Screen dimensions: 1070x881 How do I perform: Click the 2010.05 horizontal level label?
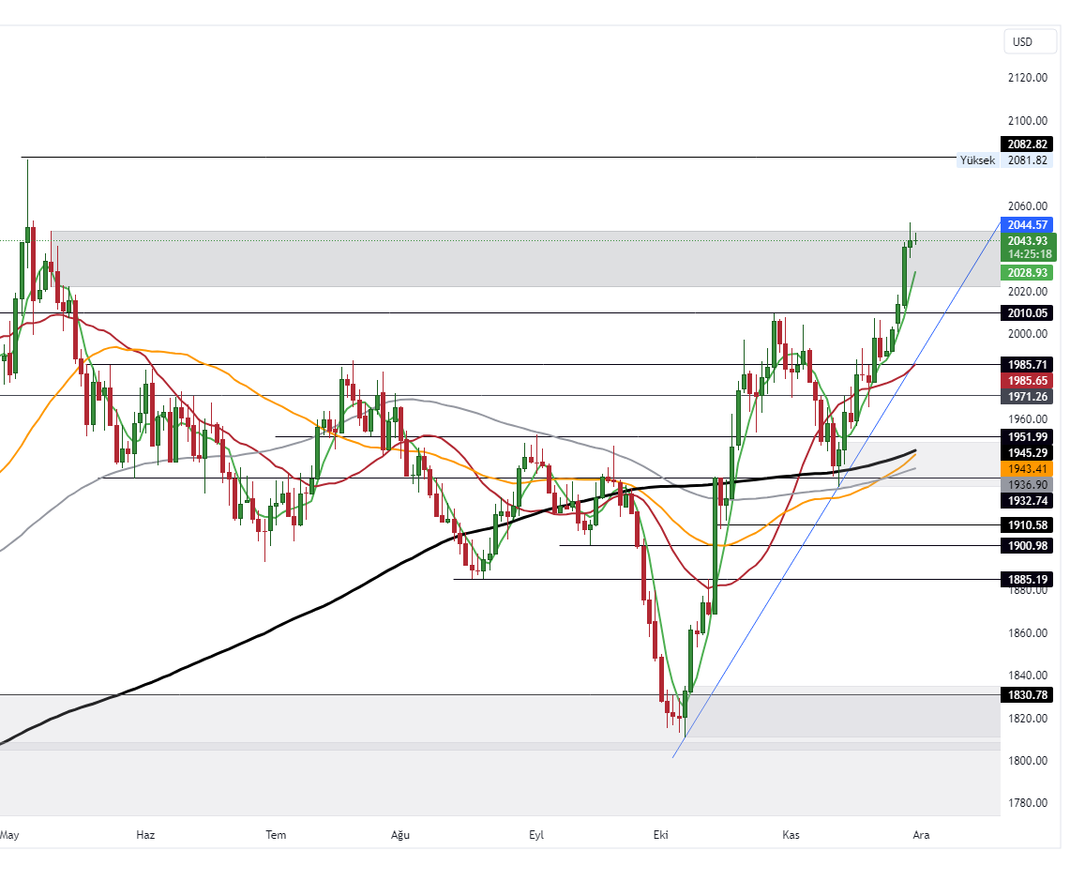[1027, 313]
